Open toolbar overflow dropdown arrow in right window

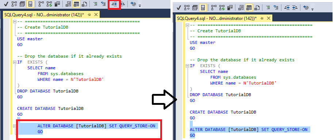point(312,9)
